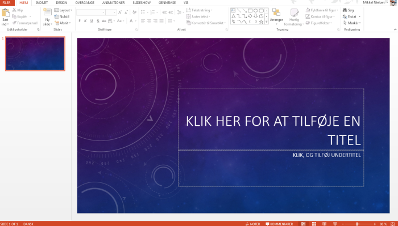Click the Søg binoculars icon
The width and height of the screenshot is (398, 226).
coord(345,10)
